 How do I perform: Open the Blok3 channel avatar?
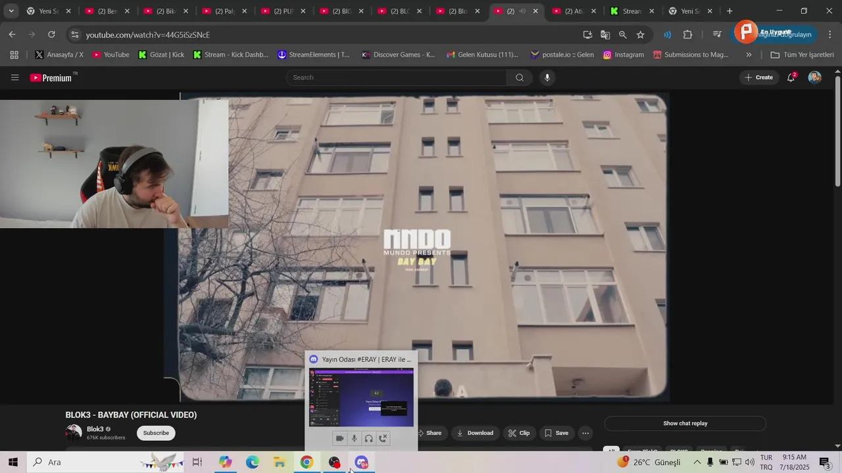coord(74,432)
